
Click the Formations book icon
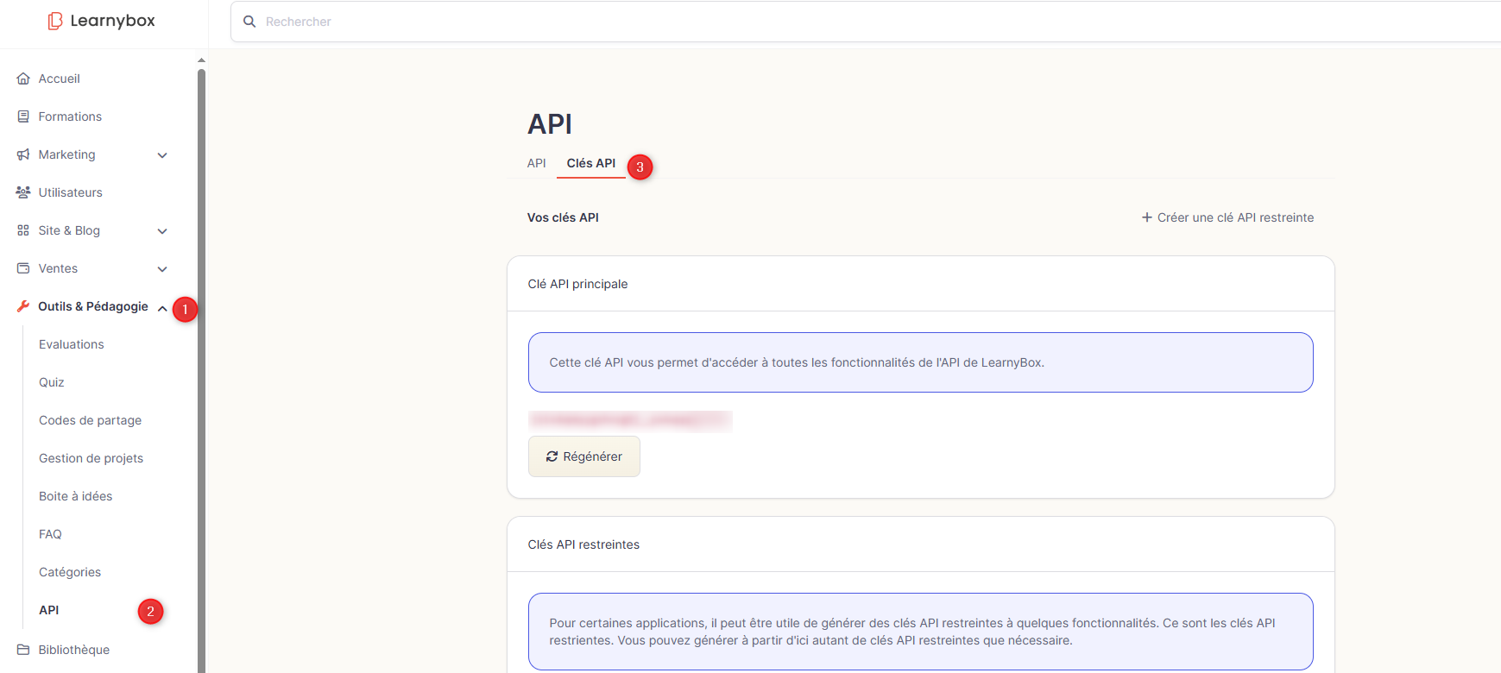click(x=23, y=116)
